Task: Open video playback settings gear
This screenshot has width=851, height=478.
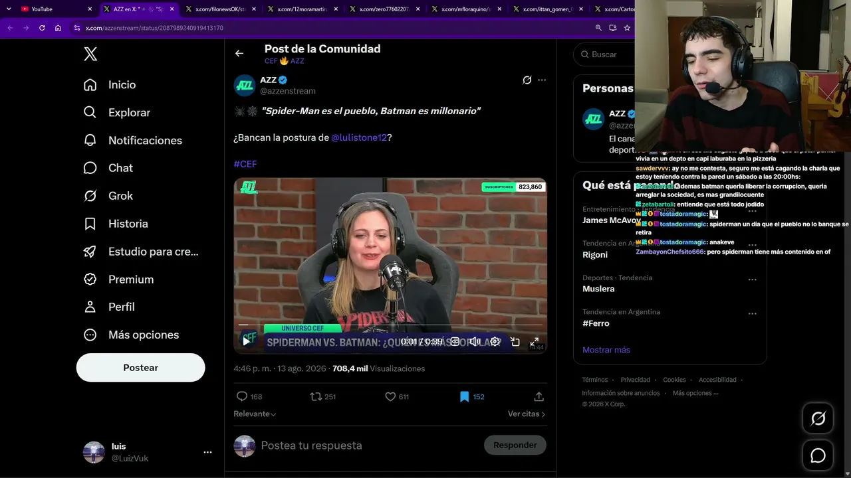Action: [x=495, y=341]
